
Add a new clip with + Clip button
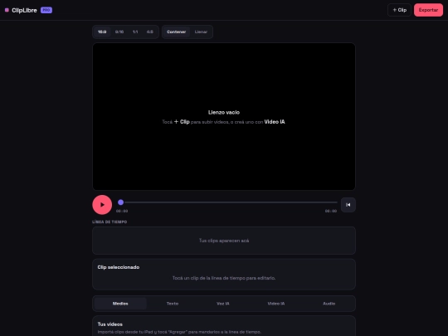[399, 10]
